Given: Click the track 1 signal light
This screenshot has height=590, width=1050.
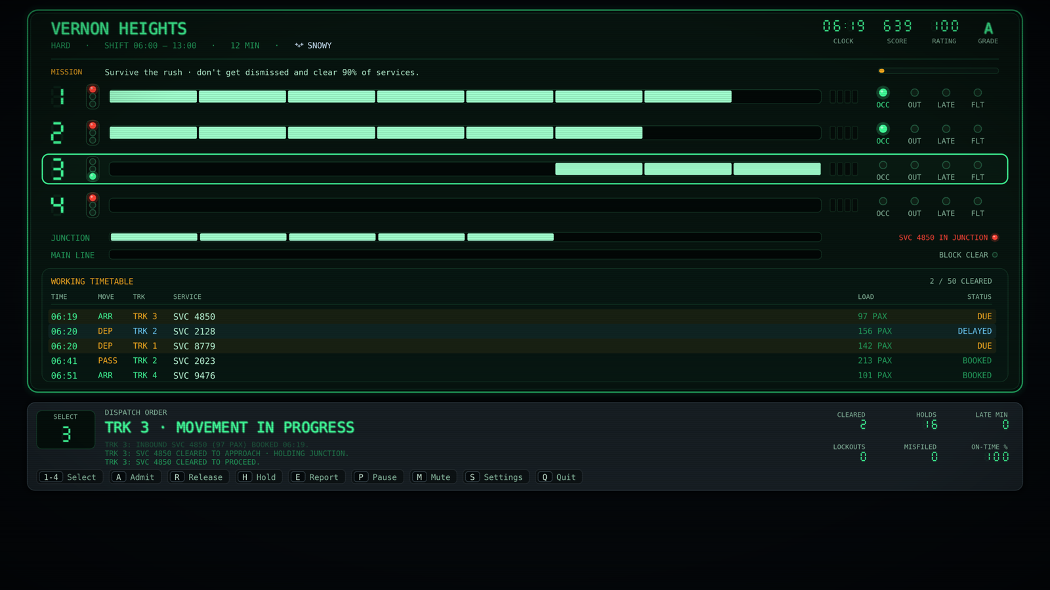Looking at the screenshot, I should [x=93, y=96].
